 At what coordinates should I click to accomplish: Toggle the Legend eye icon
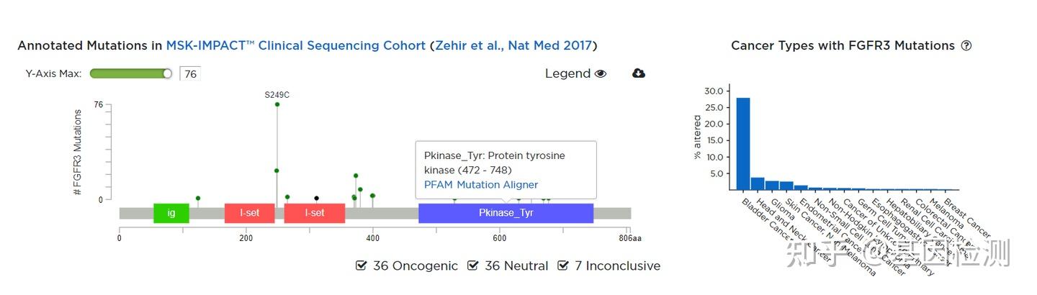pyautogui.click(x=601, y=73)
